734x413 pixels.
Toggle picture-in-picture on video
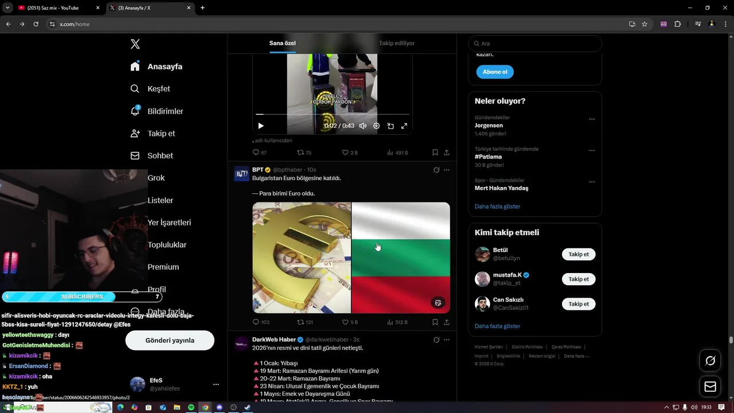(x=391, y=126)
